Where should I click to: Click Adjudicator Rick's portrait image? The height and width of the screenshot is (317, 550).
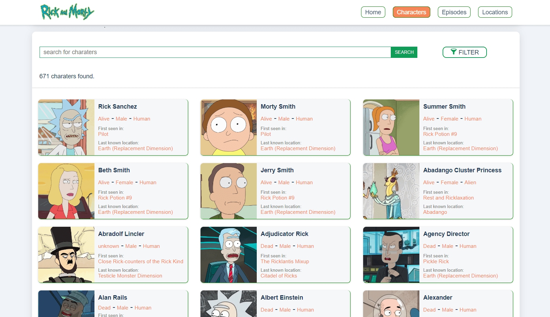(228, 255)
